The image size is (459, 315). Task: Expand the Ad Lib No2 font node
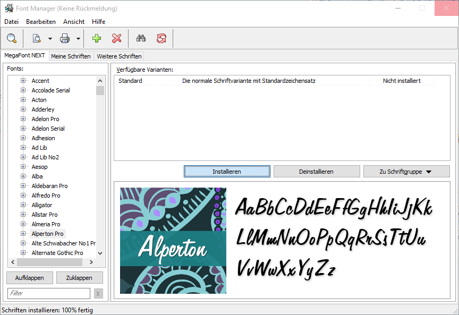point(23,157)
